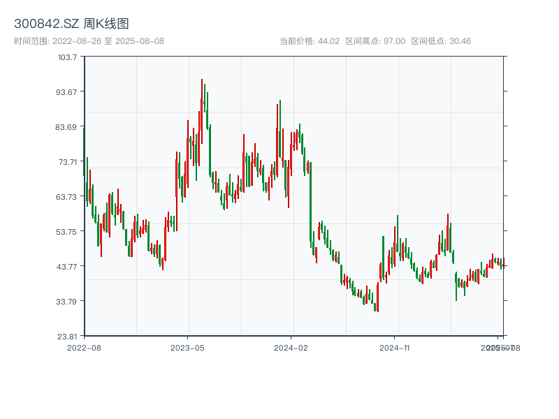Click the chart title 300842.SZ 周K线图
Screen dimensions: 559x419
(71, 24)
